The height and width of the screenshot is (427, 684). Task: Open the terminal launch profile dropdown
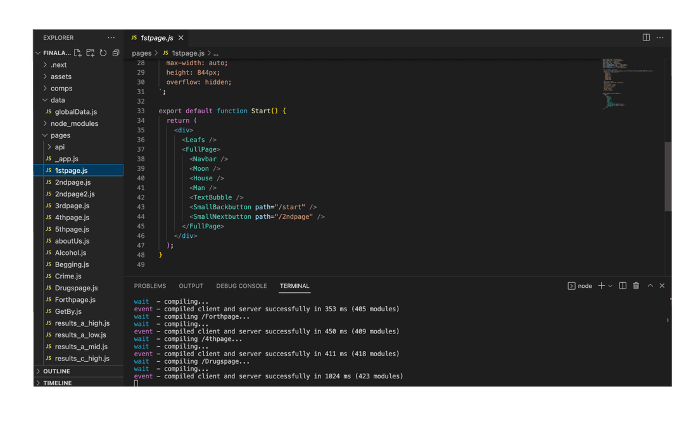click(611, 286)
